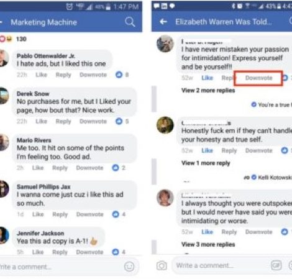This screenshot has width=292, height=279.
Task: Click the highlighted Downvote button
Action: click(x=258, y=78)
